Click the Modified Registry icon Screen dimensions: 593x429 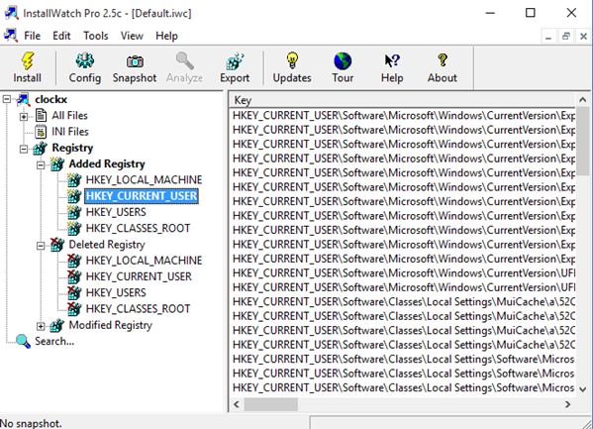[x=57, y=325]
